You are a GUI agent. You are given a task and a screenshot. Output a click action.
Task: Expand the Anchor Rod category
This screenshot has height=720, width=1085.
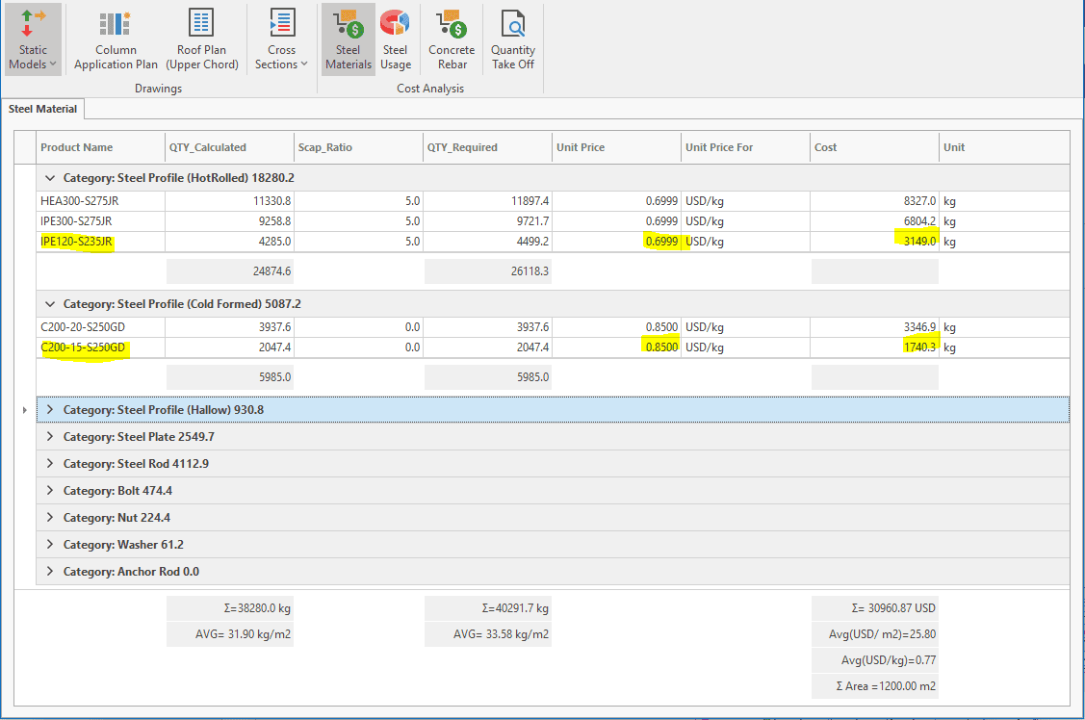[50, 572]
